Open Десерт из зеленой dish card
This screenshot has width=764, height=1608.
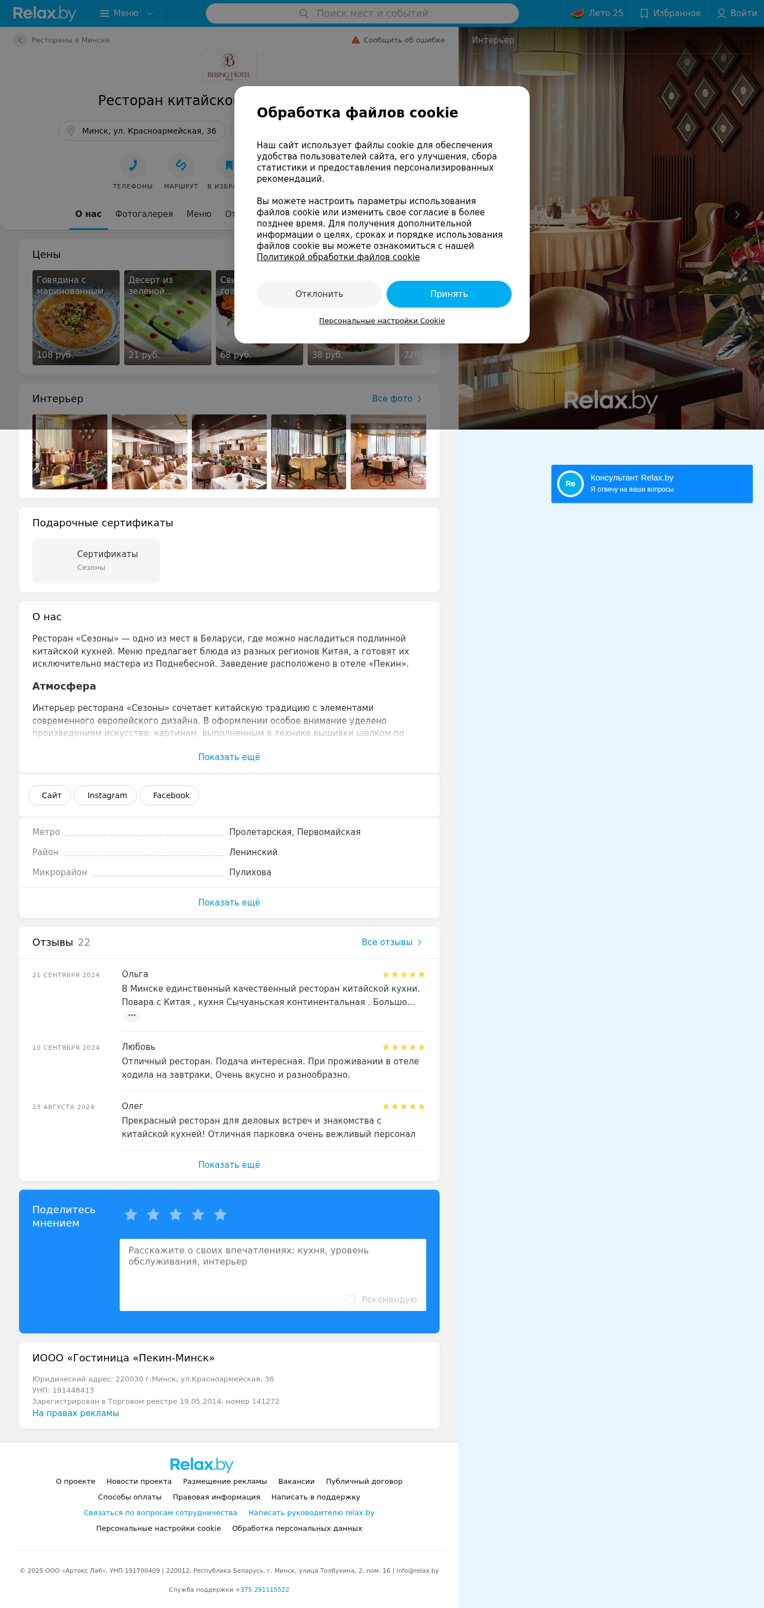tap(168, 318)
